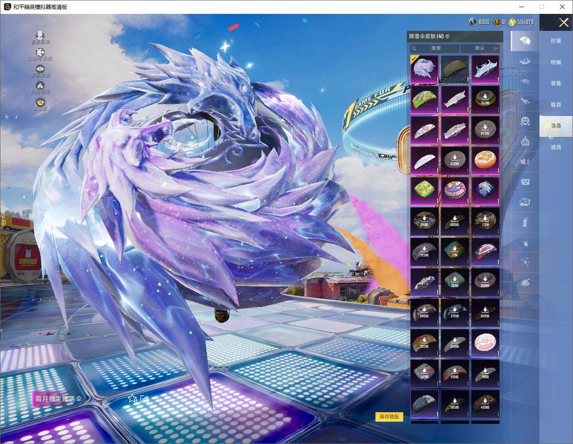The image size is (573, 444).
Task: Select the spray can category icon
Action: [x=525, y=222]
